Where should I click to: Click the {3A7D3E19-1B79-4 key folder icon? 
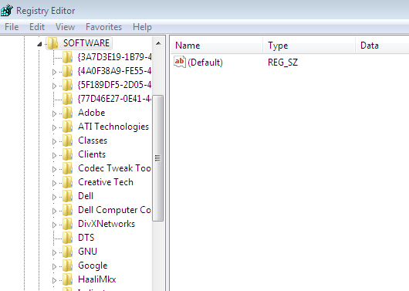pyautogui.click(x=68, y=57)
